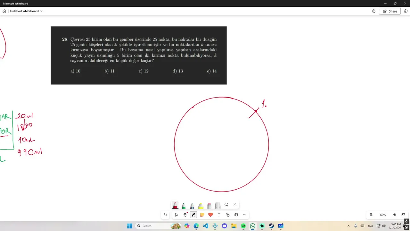This screenshot has width=410, height=231.
Task: Click the 60% zoom level
Action: (383, 215)
